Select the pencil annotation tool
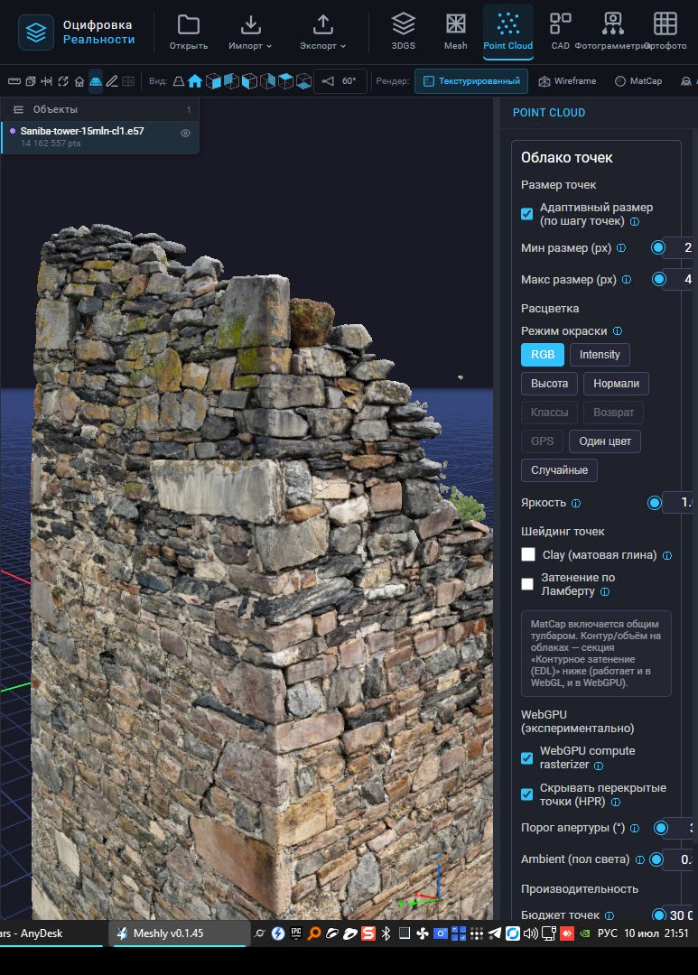Screen dimensions: 698x975 [112, 81]
